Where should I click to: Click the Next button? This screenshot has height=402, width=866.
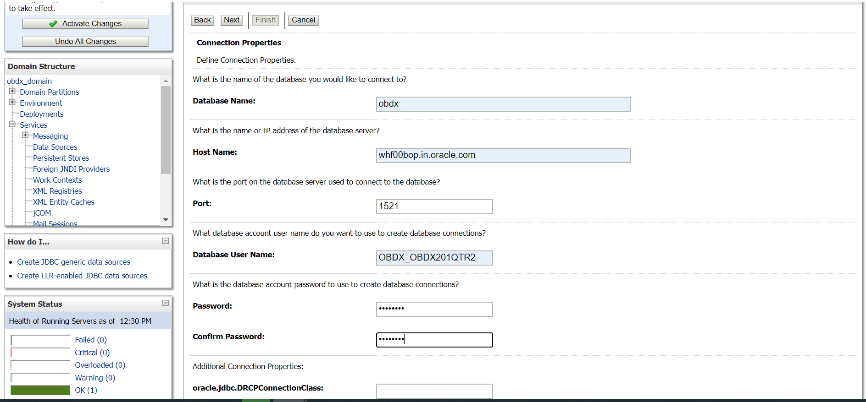click(232, 20)
